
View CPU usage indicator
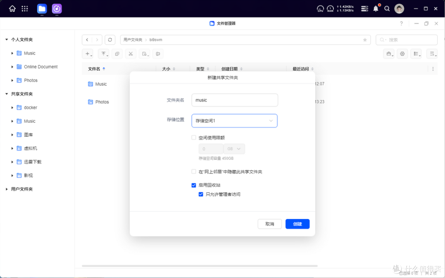click(320, 9)
